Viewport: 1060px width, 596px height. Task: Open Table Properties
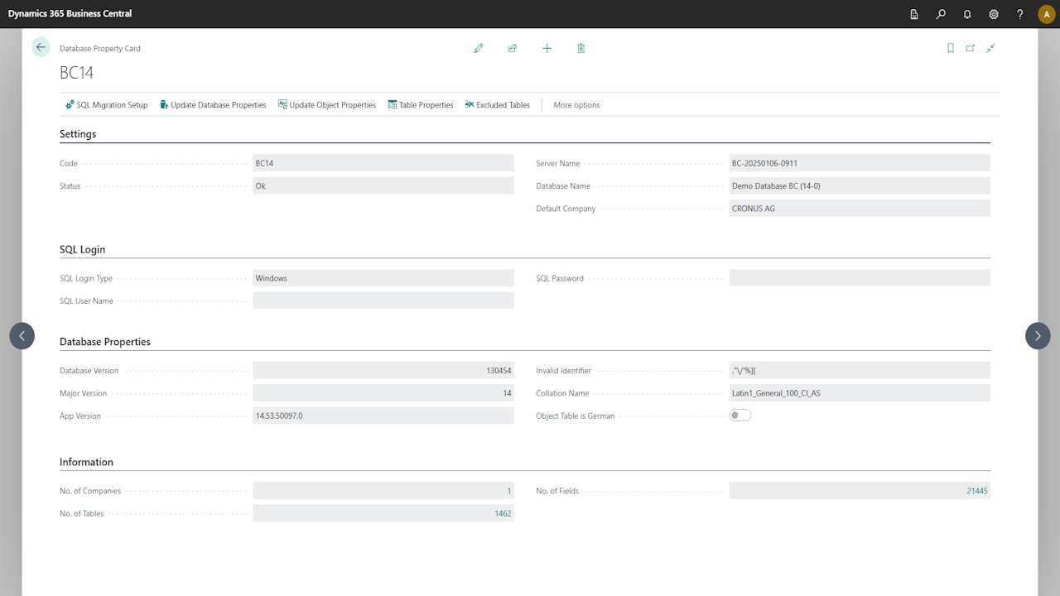[421, 105]
